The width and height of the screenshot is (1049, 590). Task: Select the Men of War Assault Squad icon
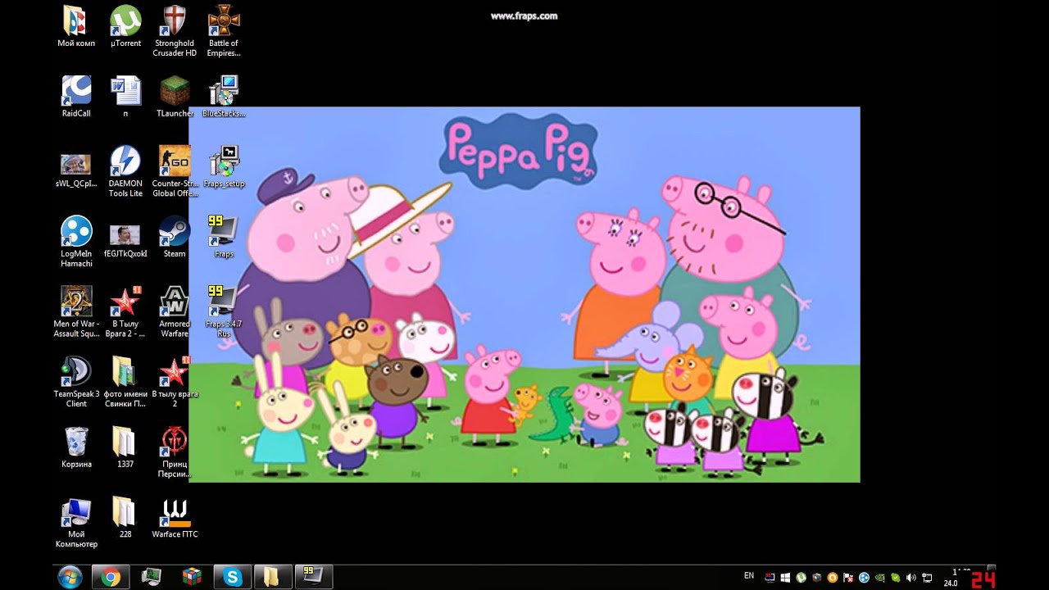[76, 302]
